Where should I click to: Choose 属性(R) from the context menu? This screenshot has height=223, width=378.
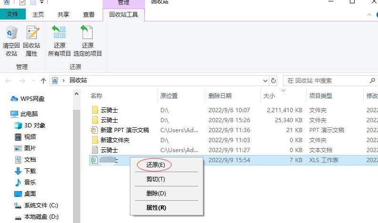(156, 208)
